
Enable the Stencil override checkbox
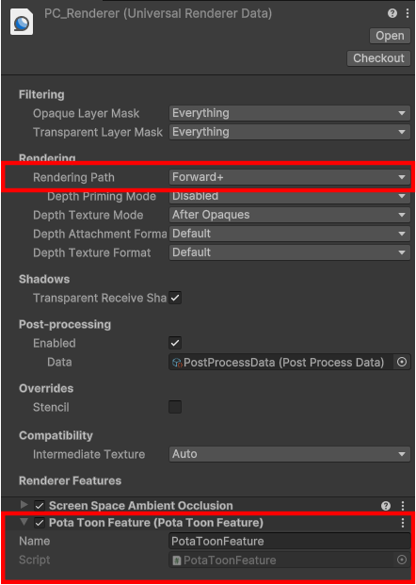tap(175, 407)
